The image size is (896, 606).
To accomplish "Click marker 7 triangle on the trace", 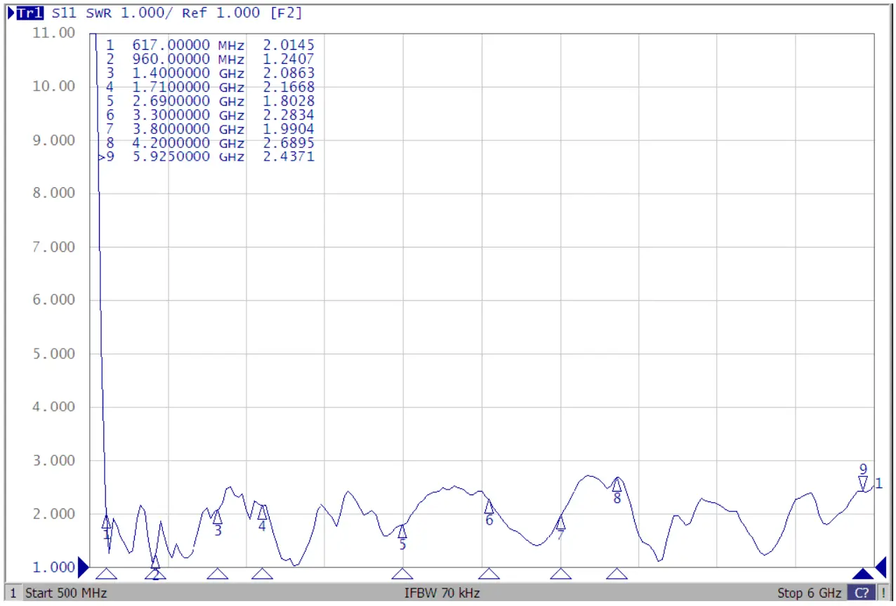I will [x=560, y=523].
